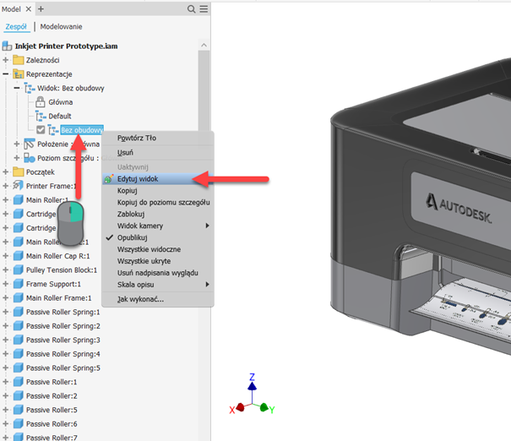
Task: Open the Model panel hamburger menu
Action: (x=203, y=8)
